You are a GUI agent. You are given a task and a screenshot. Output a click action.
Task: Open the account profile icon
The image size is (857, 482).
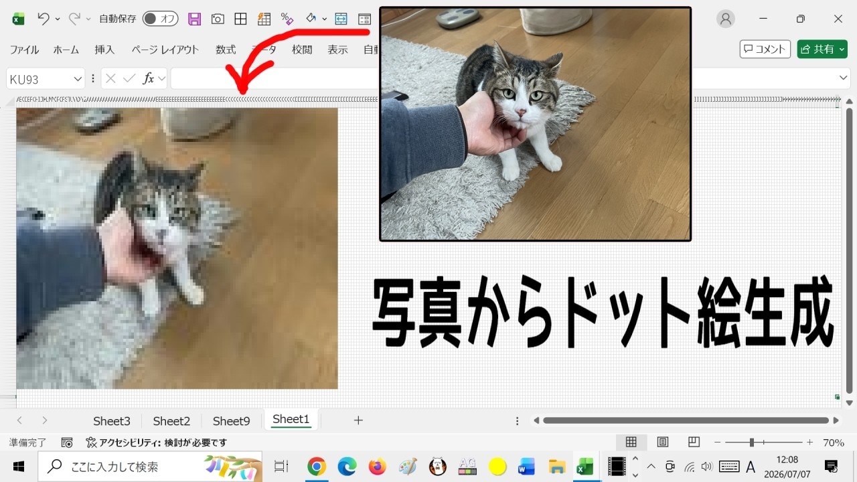726,19
